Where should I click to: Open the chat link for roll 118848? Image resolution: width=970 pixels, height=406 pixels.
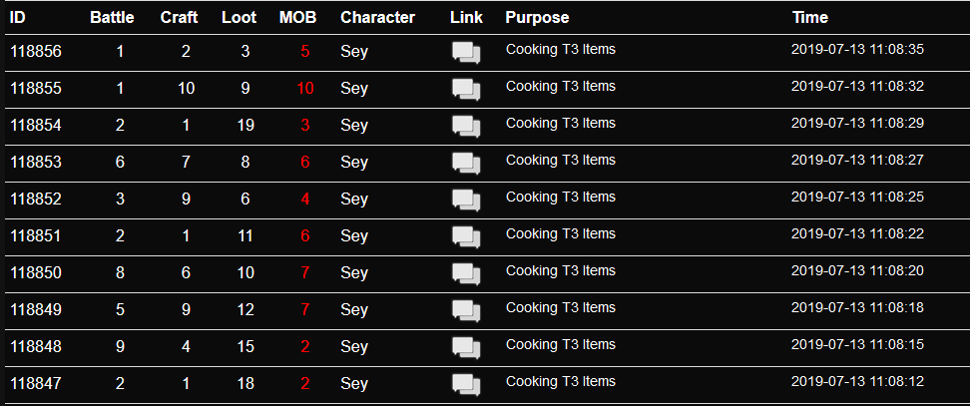[466, 347]
